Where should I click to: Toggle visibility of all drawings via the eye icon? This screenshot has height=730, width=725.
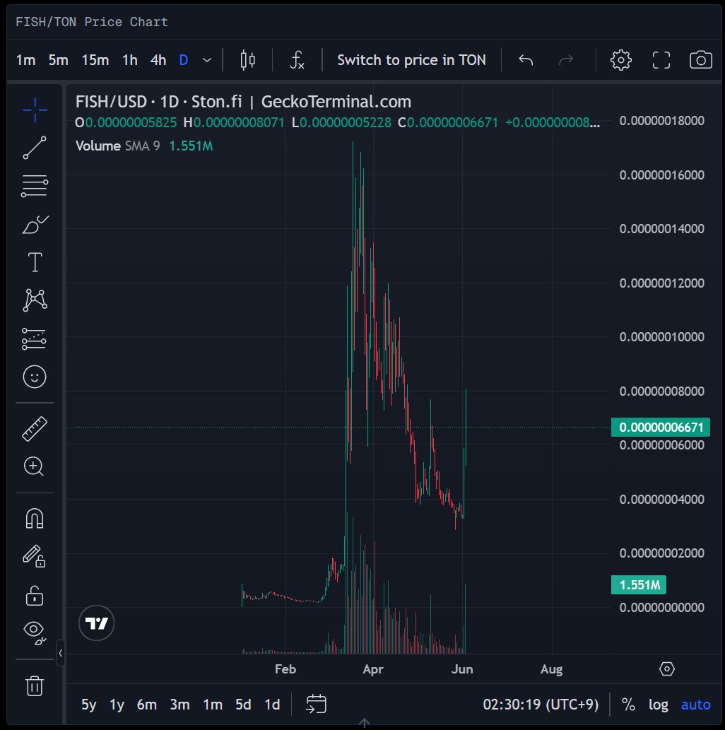(34, 631)
